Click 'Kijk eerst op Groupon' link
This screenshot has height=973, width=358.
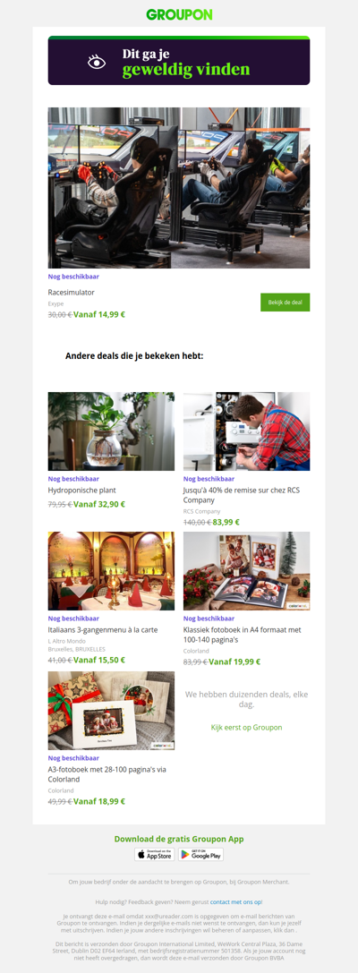[246, 727]
